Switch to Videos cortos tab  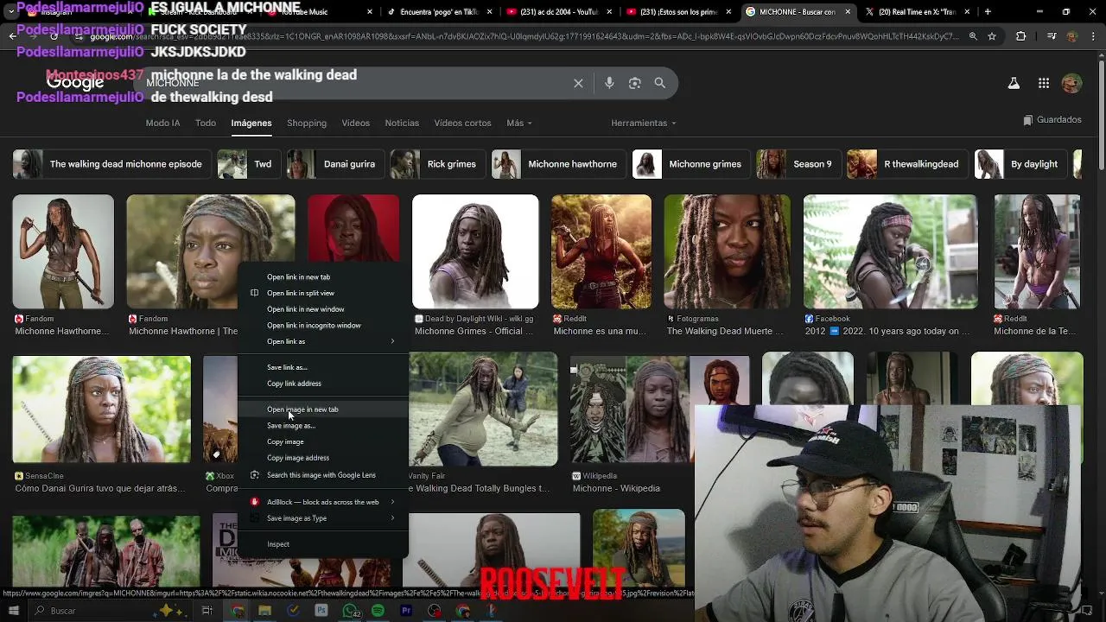click(462, 123)
